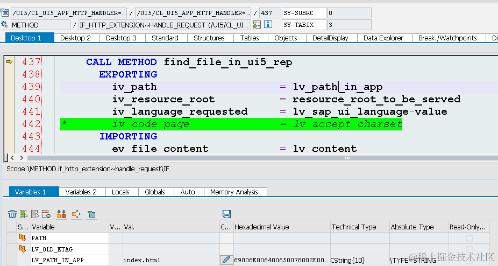Click the yellow execution arrow at line 437
498x266 pixels.
pos(9,62)
